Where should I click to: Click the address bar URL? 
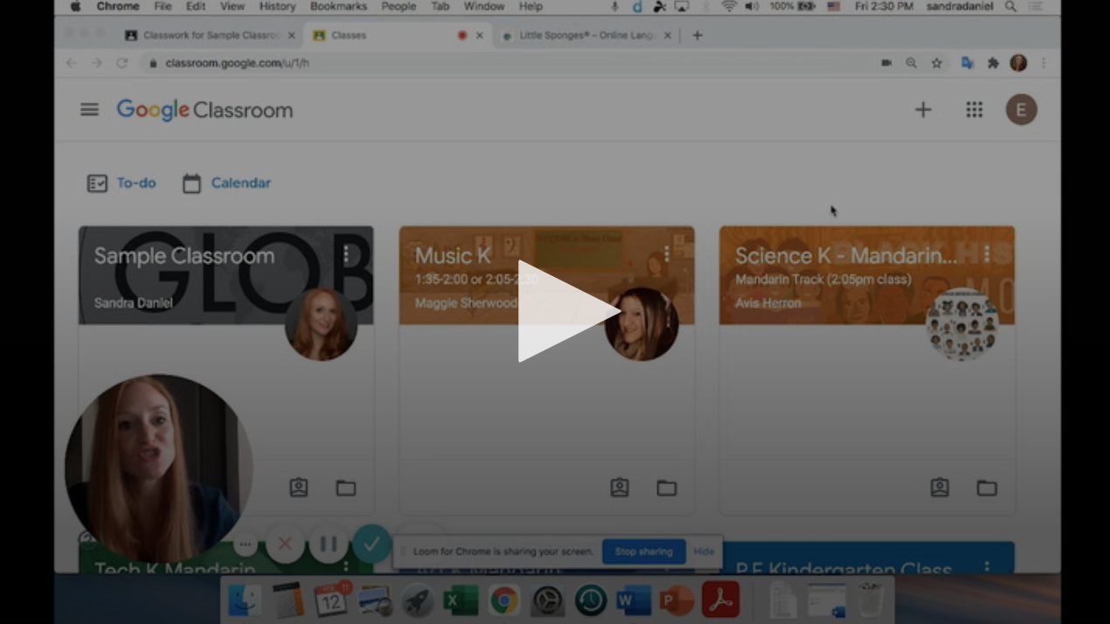237,63
